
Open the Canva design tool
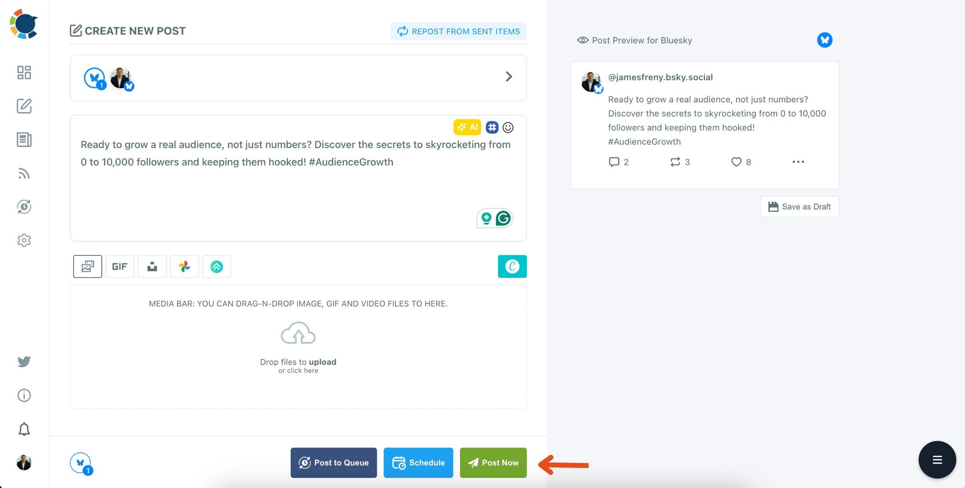click(512, 266)
